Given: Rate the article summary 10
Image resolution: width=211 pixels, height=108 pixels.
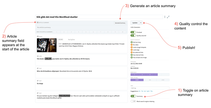Looking at the screenshot, I should pos(122,32).
